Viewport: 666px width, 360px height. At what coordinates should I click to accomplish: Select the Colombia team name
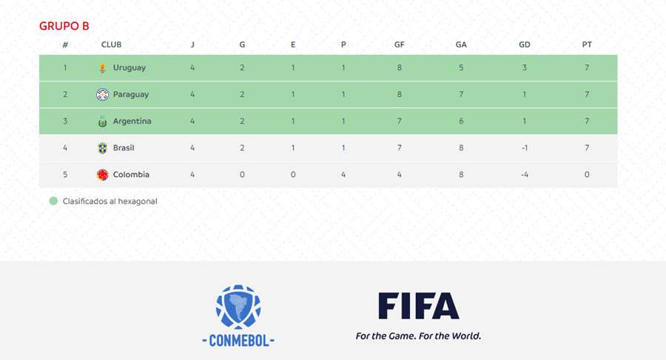pyautogui.click(x=131, y=175)
